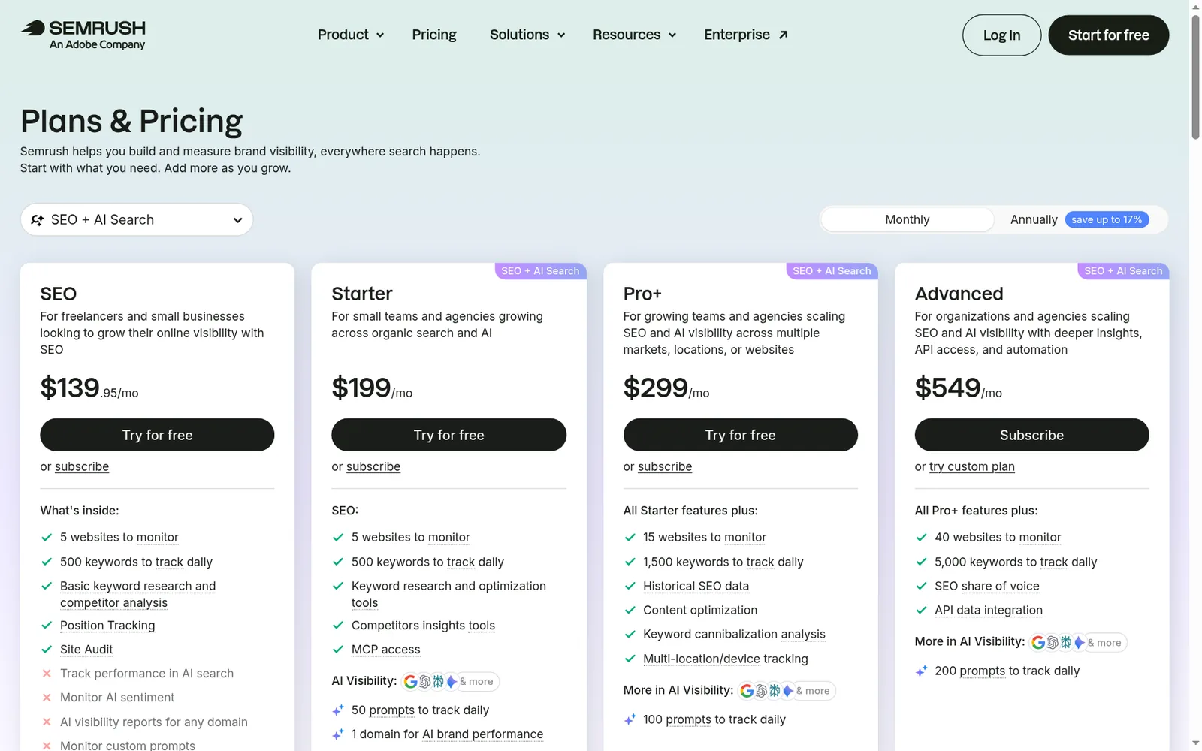Click Start for free button
Image resolution: width=1202 pixels, height=751 pixels.
tap(1108, 35)
